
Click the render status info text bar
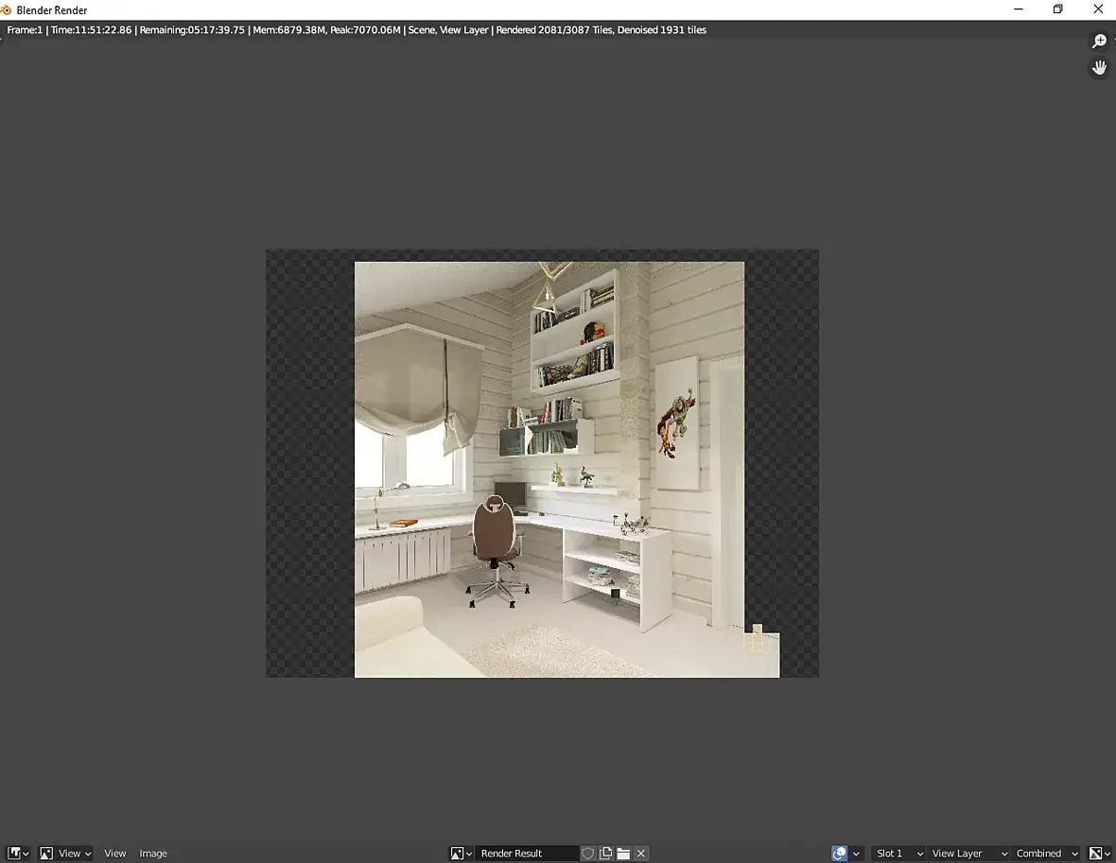357,30
